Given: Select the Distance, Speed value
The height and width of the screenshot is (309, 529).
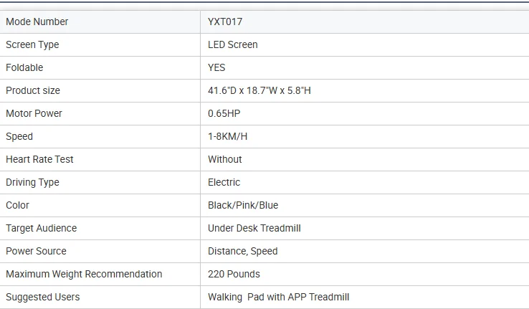Looking at the screenshot, I should click(x=242, y=252).
